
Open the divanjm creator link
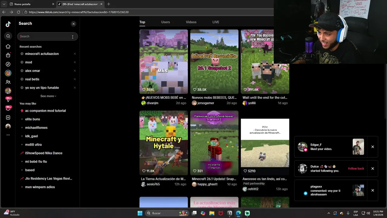click(152, 103)
